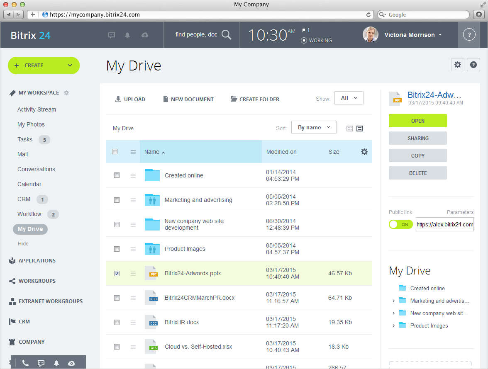Uncheck the Bitrix24-Adwords.pptx checkbox
This screenshot has height=369, width=488.
[x=117, y=274]
